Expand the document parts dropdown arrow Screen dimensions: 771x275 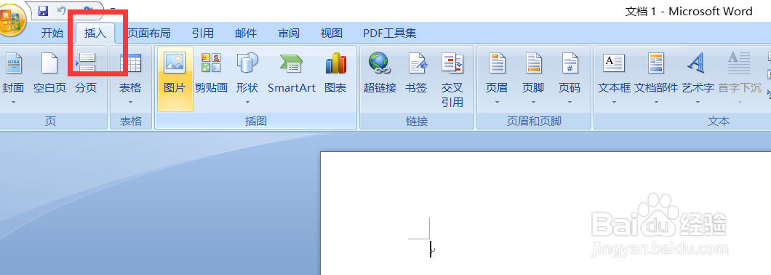(x=656, y=103)
